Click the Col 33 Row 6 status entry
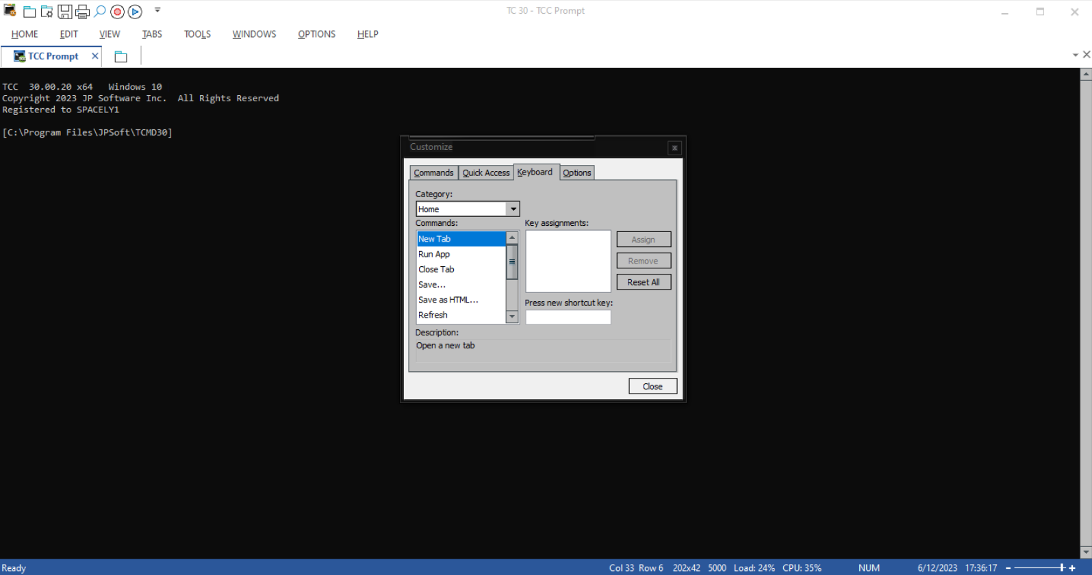 (x=636, y=568)
